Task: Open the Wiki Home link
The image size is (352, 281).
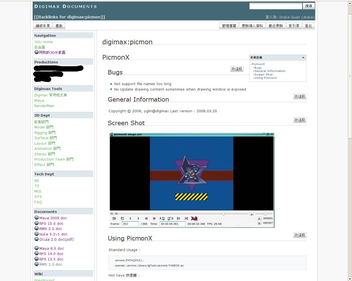Action: coord(43,42)
